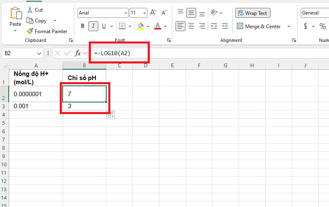Expand accounting format currency arrow
329x207 pixels.
point(314,27)
